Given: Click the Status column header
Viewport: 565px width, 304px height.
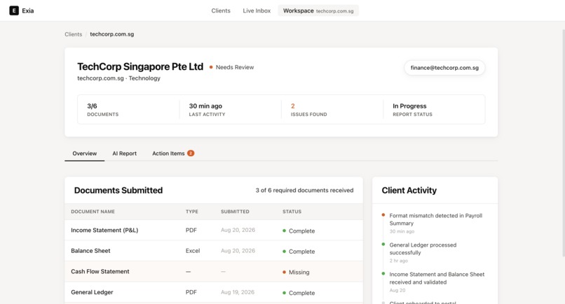Looking at the screenshot, I should [292, 212].
